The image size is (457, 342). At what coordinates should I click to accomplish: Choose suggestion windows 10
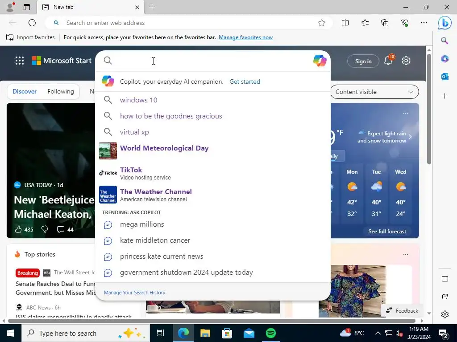click(x=213, y=100)
